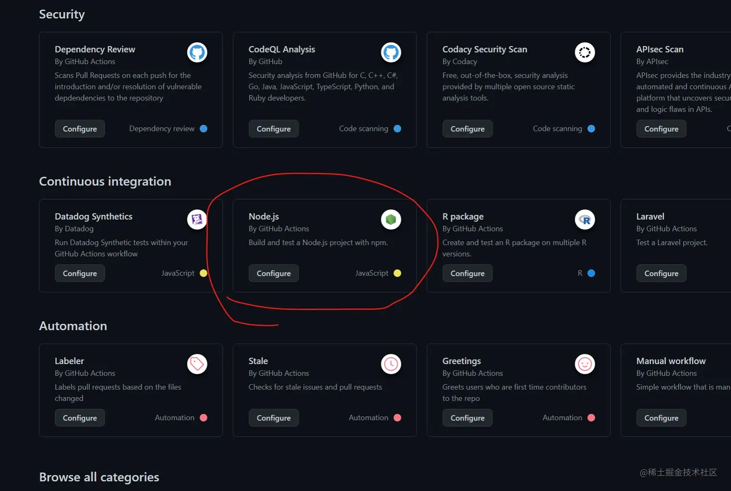Open the Node.js card title
This screenshot has width=731, height=491.
[x=263, y=216]
